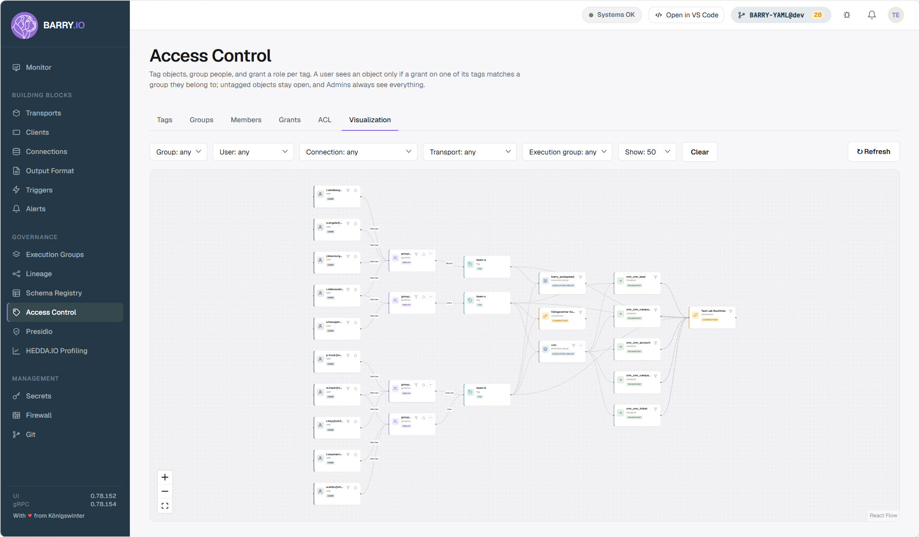Open Execution Groups in sidebar
The height and width of the screenshot is (537, 919).
coord(55,255)
